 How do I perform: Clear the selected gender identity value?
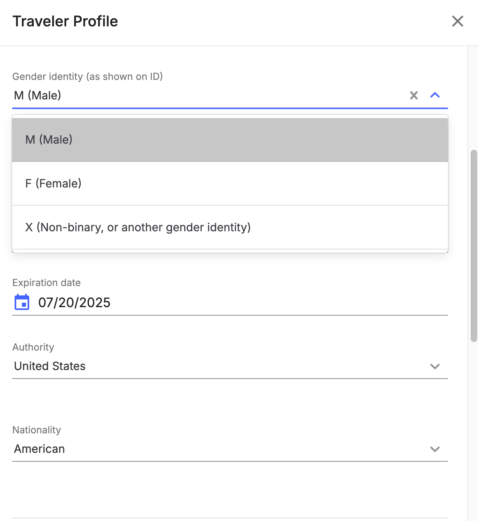click(x=413, y=95)
